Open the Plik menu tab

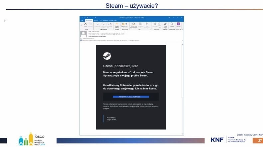[82, 20]
